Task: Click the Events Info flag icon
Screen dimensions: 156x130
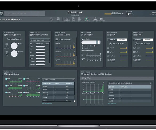Action: point(82,35)
